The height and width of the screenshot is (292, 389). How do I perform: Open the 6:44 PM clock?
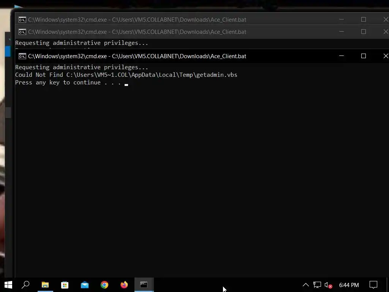[x=349, y=285]
